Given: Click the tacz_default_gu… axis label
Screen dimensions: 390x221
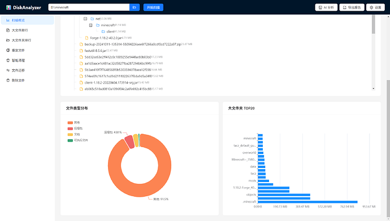Looking at the screenshot, I should pyautogui.click(x=245, y=145).
